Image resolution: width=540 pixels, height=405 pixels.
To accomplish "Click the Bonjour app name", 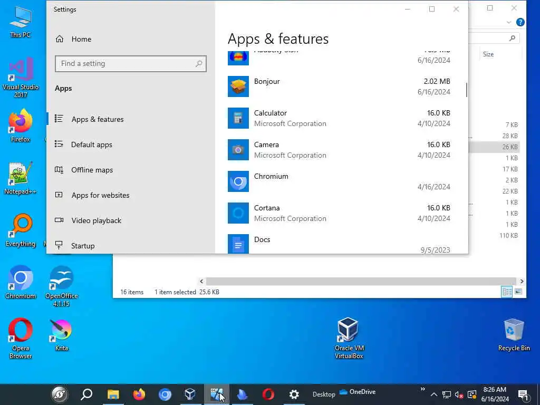I will (267, 81).
